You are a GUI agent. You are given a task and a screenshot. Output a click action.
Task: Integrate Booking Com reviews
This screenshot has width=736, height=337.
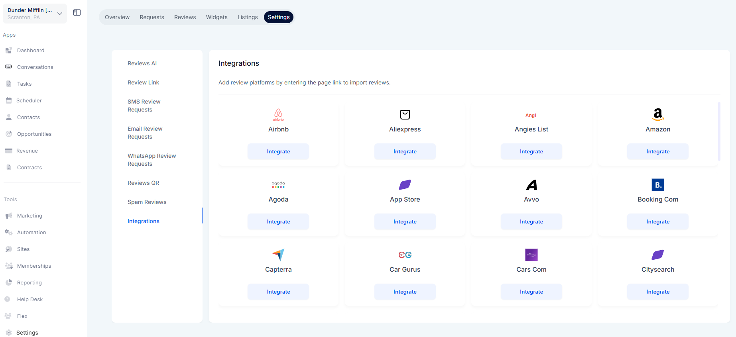coord(658,221)
